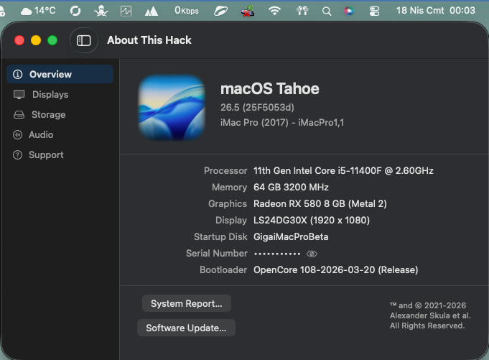
Task: Reveal the hidden serial number with eye icon
Action: click(312, 254)
